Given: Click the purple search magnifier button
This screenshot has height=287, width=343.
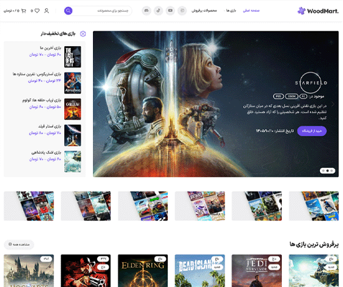Looking at the screenshot, I should (68, 11).
